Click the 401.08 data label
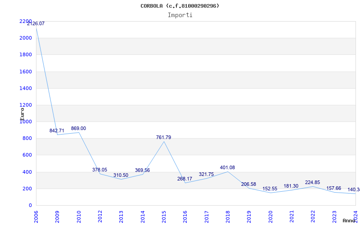The width and height of the screenshot is (360, 225). coord(227,167)
